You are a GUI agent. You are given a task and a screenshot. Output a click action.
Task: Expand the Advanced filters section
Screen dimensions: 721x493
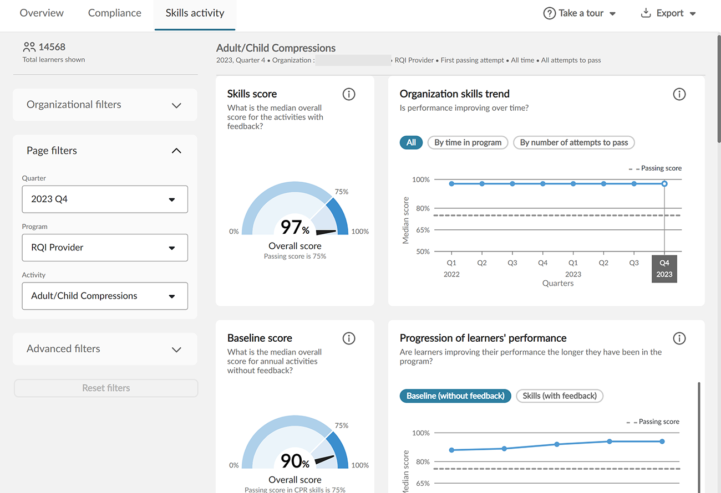(105, 349)
